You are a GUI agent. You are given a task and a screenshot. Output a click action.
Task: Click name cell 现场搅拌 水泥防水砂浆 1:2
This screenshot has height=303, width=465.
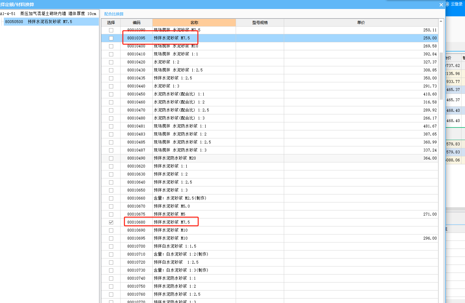(194, 134)
